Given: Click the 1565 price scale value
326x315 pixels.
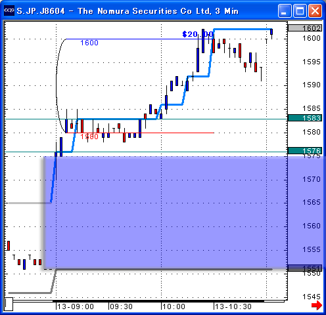Looking at the screenshot, I should pyautogui.click(x=312, y=202).
